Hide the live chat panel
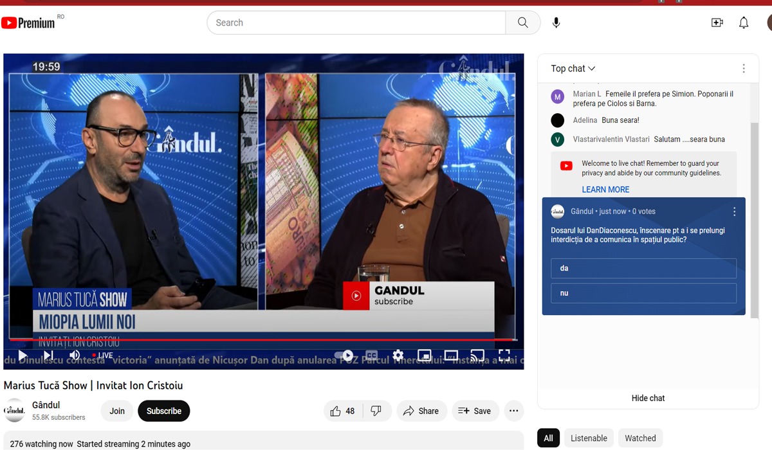This screenshot has width=772, height=450. [x=648, y=398]
